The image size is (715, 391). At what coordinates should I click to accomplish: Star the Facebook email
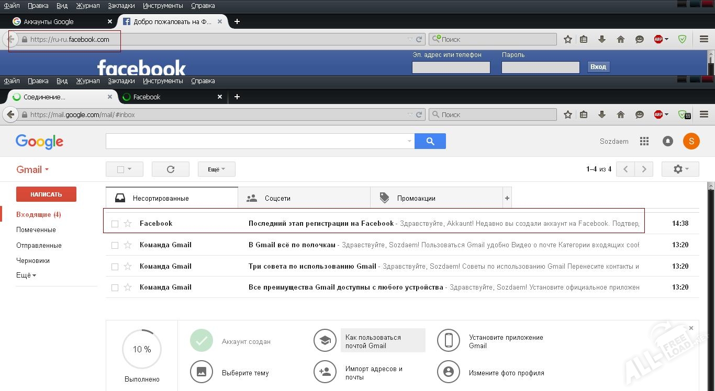(128, 224)
